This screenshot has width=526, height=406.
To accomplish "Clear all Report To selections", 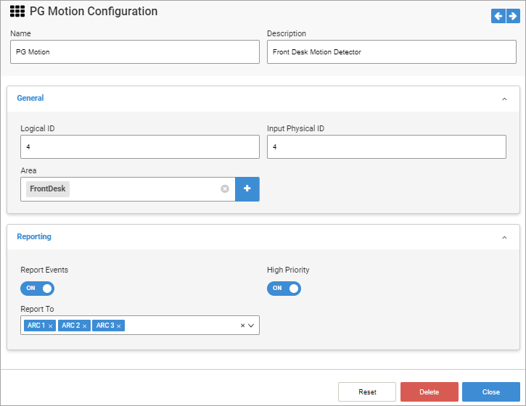I will click(x=243, y=326).
